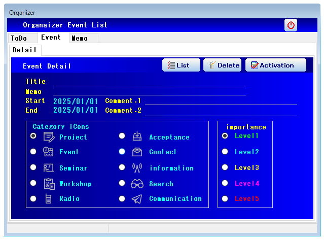
Task: Click the Search binoculars icon
Action: 137,184
